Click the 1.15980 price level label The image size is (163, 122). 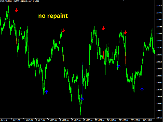[x=159, y=103]
